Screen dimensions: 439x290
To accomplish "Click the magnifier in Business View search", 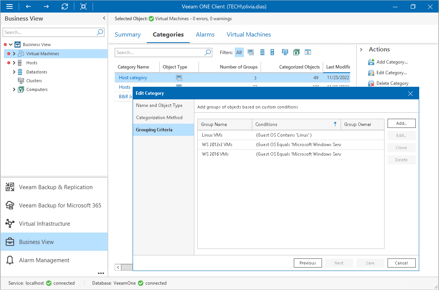I will coord(100,32).
